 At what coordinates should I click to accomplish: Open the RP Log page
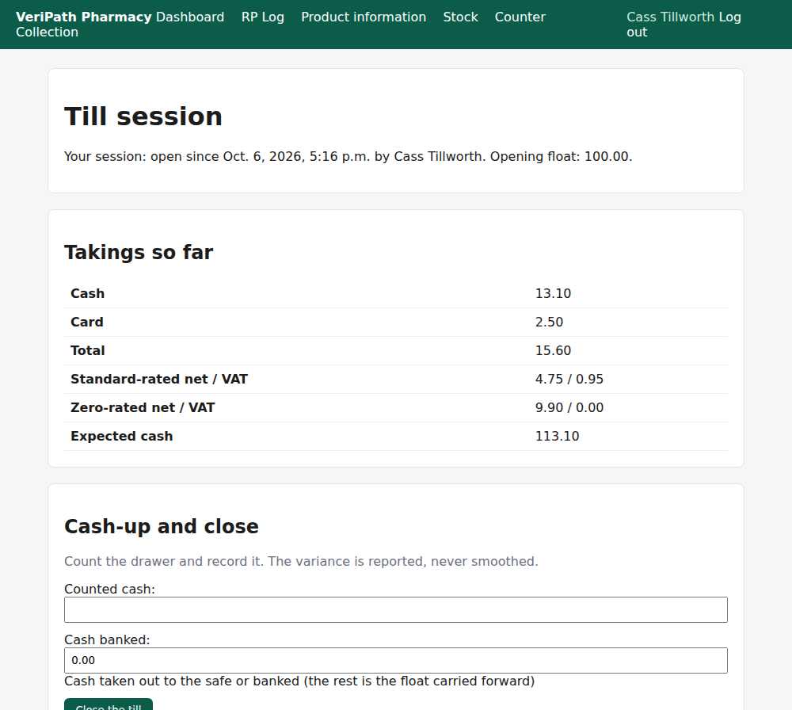(263, 17)
